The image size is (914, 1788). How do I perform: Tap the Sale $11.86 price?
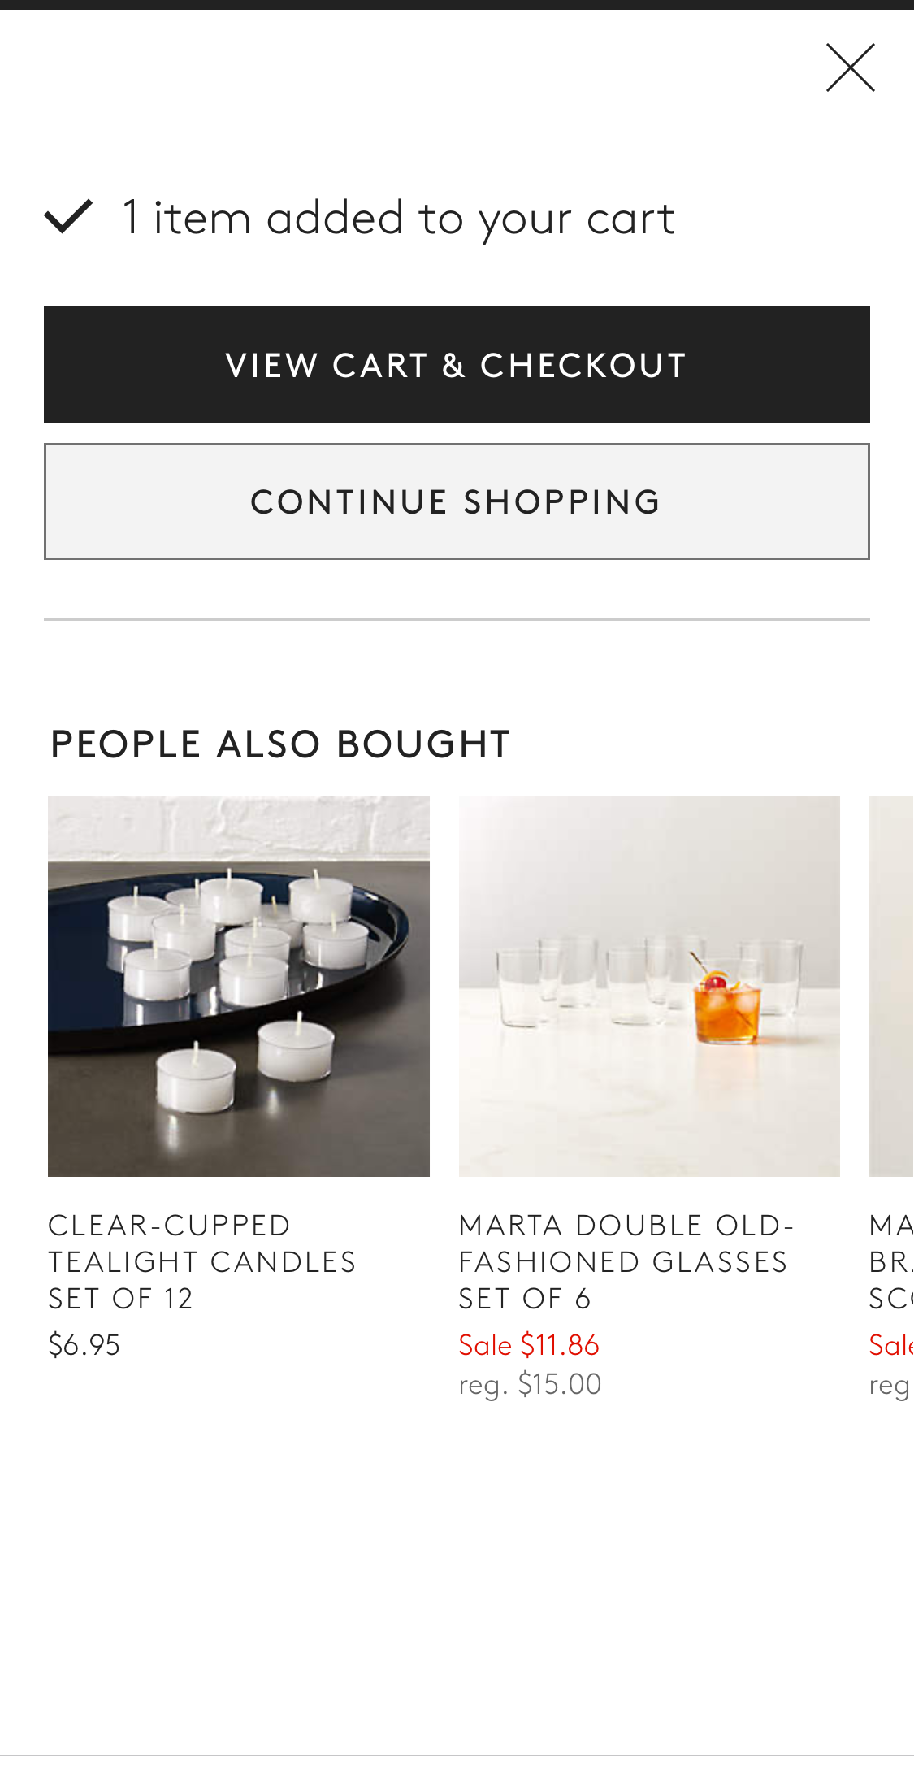[x=529, y=1345]
